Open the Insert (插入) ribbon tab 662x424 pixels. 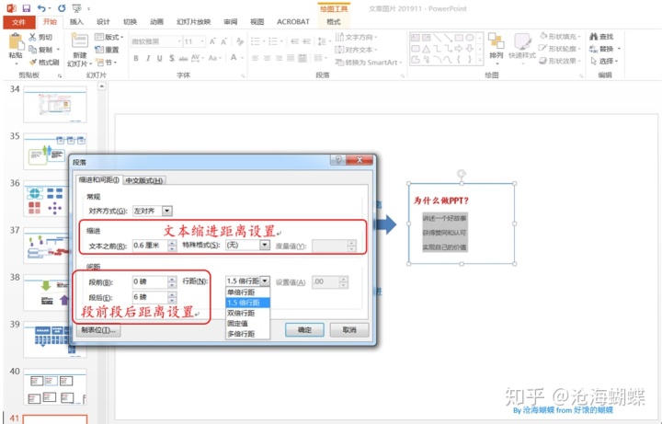(x=76, y=21)
